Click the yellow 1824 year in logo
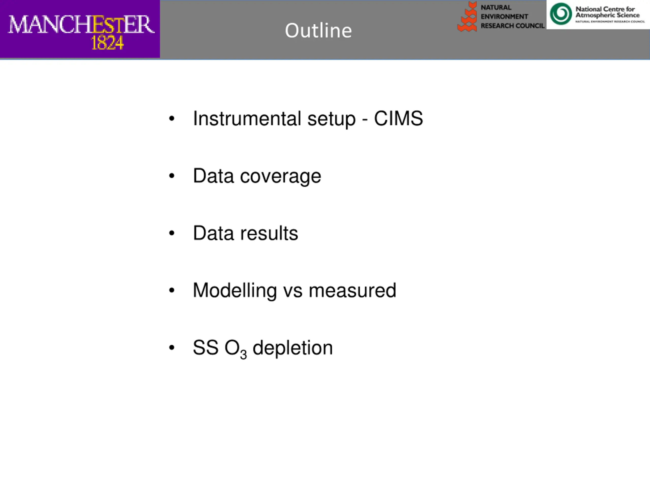Viewport: 650px width, 488px height. [107, 43]
